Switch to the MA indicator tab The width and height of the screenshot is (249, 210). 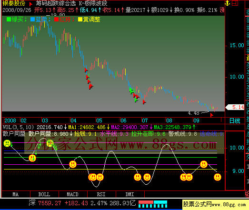click(x=16, y=194)
